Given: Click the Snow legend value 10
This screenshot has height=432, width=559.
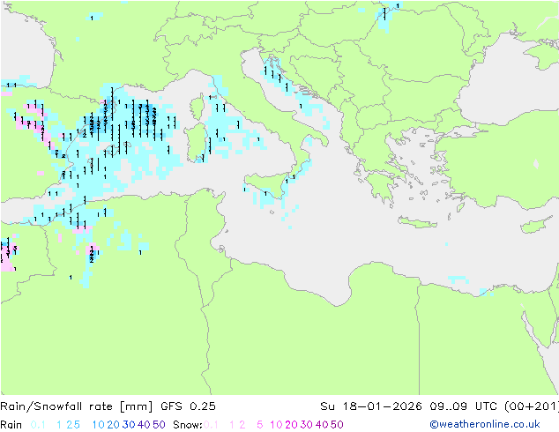Looking at the screenshot, I should (x=276, y=425).
